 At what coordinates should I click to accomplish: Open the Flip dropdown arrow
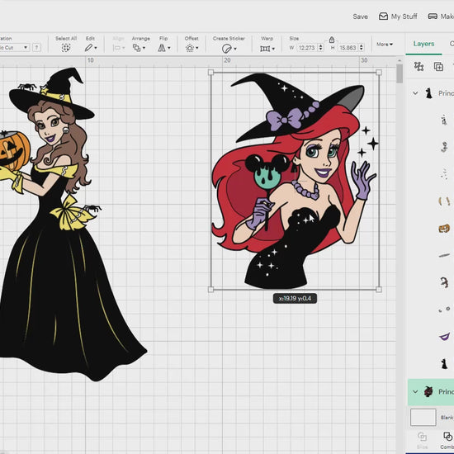pyautogui.click(x=169, y=48)
